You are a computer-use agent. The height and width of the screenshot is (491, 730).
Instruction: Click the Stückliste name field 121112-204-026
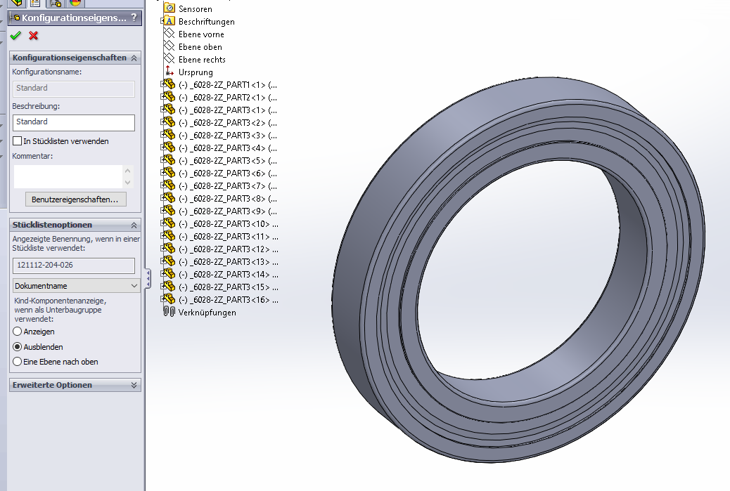click(x=74, y=266)
